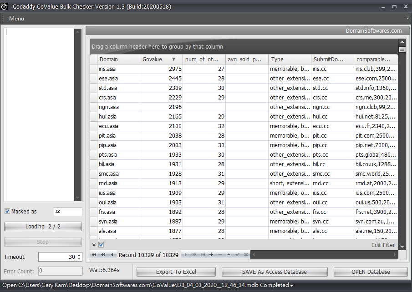
Task: Click the grid horizontal scrollbar left arrow
Action: (x=254, y=254)
